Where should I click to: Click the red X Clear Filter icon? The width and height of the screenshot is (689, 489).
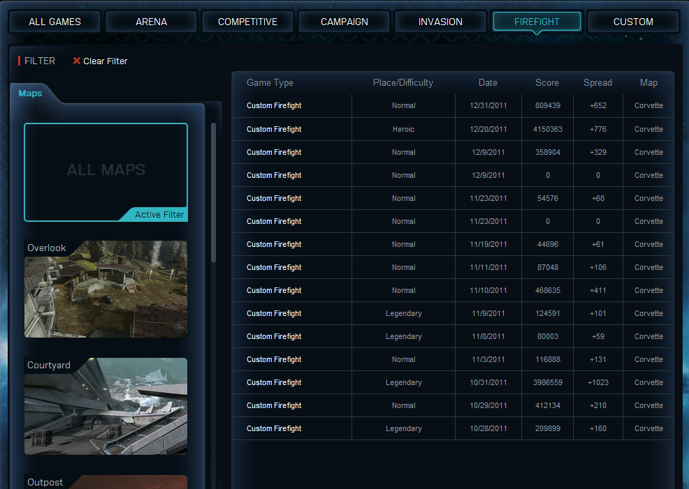[76, 61]
